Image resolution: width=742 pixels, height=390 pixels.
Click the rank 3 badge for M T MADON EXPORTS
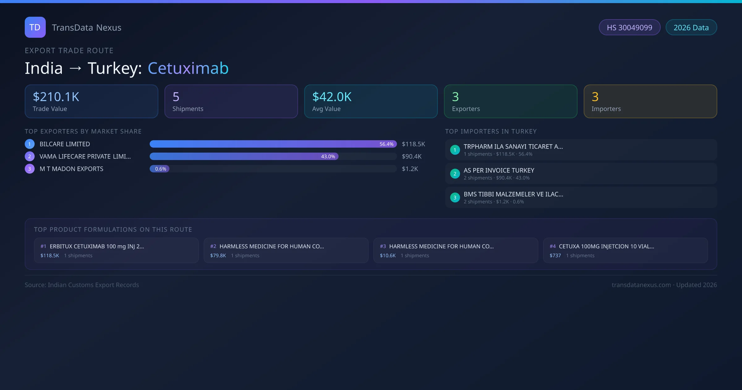(30, 169)
